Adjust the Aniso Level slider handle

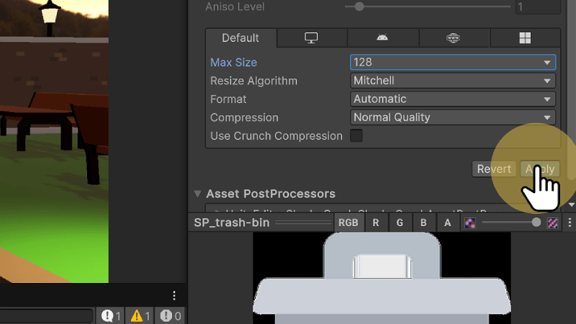pos(359,6)
